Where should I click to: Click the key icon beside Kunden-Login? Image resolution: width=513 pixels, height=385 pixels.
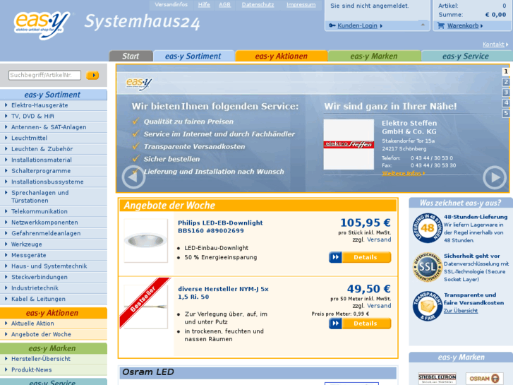[x=332, y=25]
